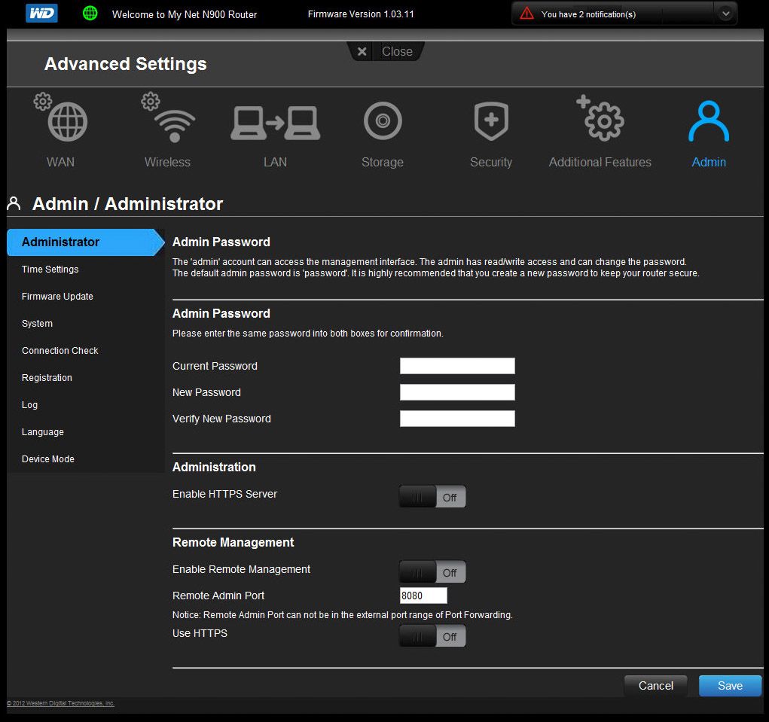
Task: Open the Additional Features gear icon
Action: tap(600, 118)
